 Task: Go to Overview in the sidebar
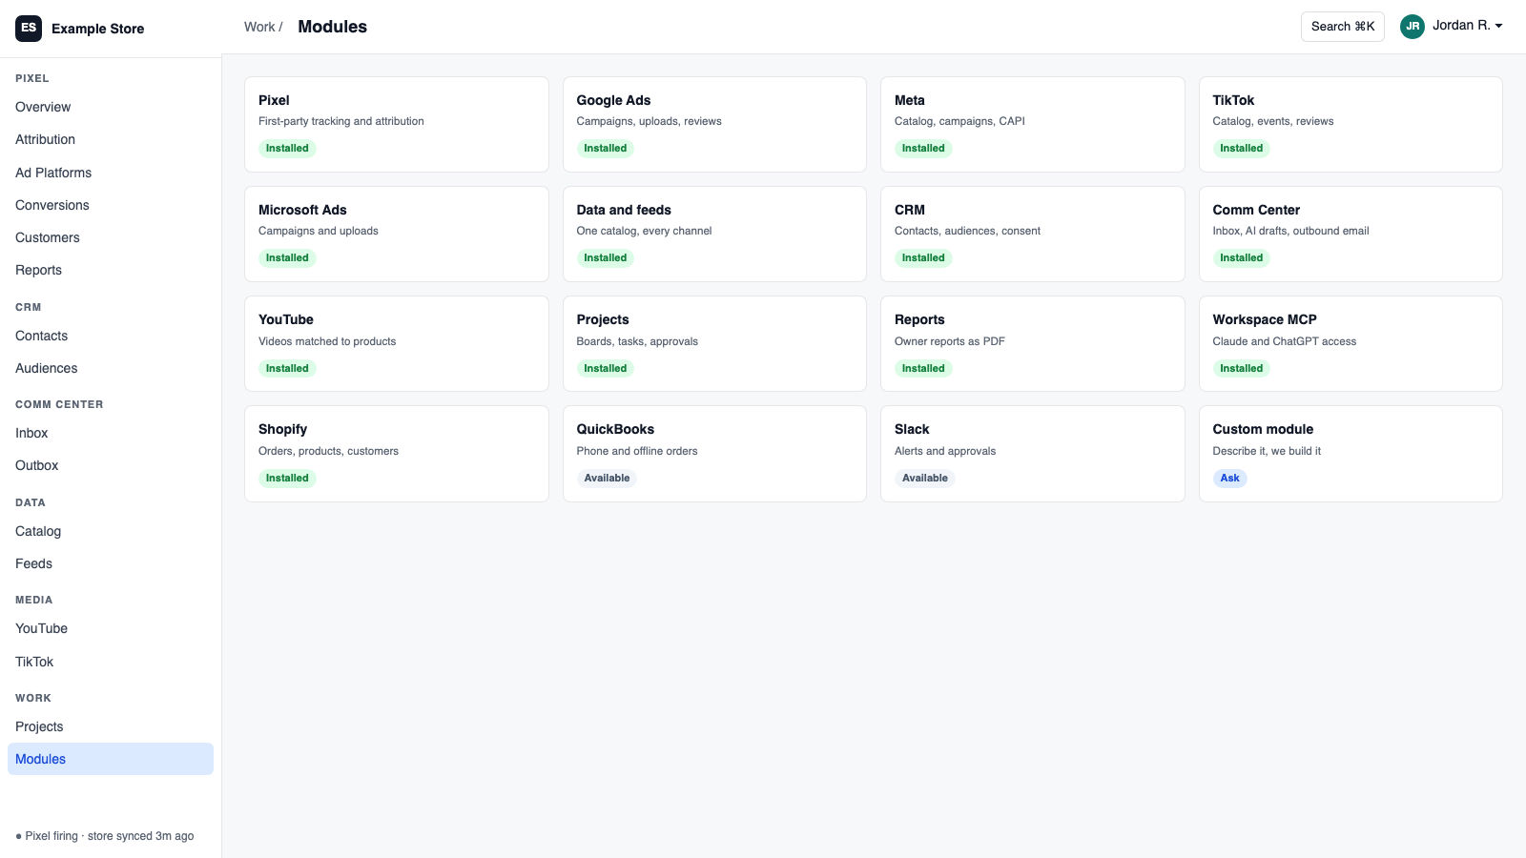coord(111,107)
